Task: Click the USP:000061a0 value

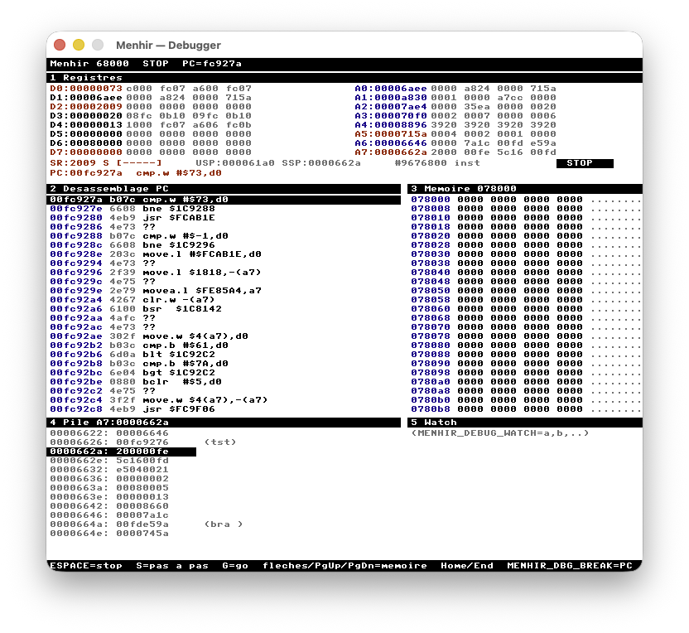Action: pyautogui.click(x=235, y=163)
